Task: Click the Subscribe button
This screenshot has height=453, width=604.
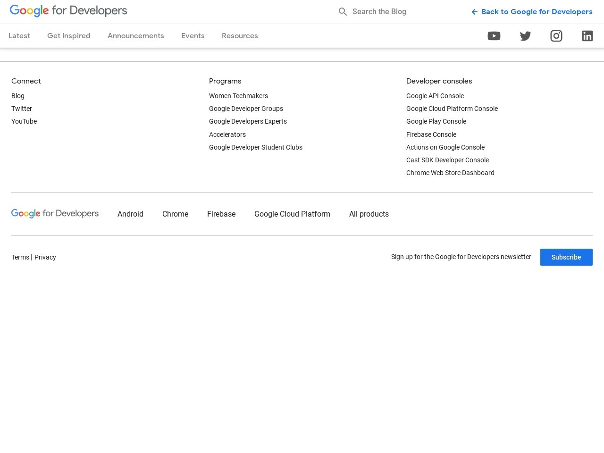Action: (566, 257)
